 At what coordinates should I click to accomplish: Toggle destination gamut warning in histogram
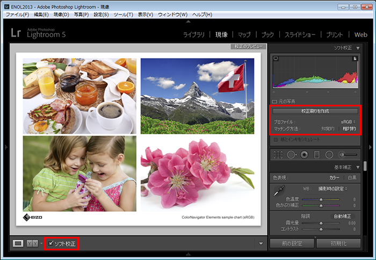click(355, 58)
